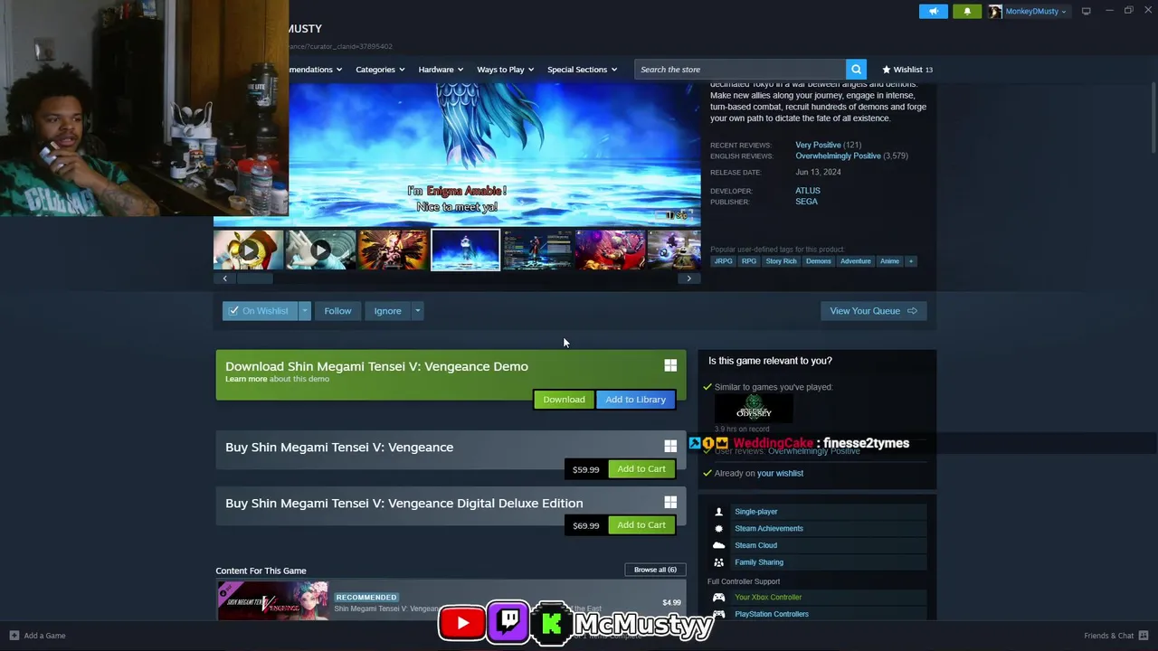The image size is (1158, 651).
Task: Click Learn more about this demo
Action: coord(246,379)
